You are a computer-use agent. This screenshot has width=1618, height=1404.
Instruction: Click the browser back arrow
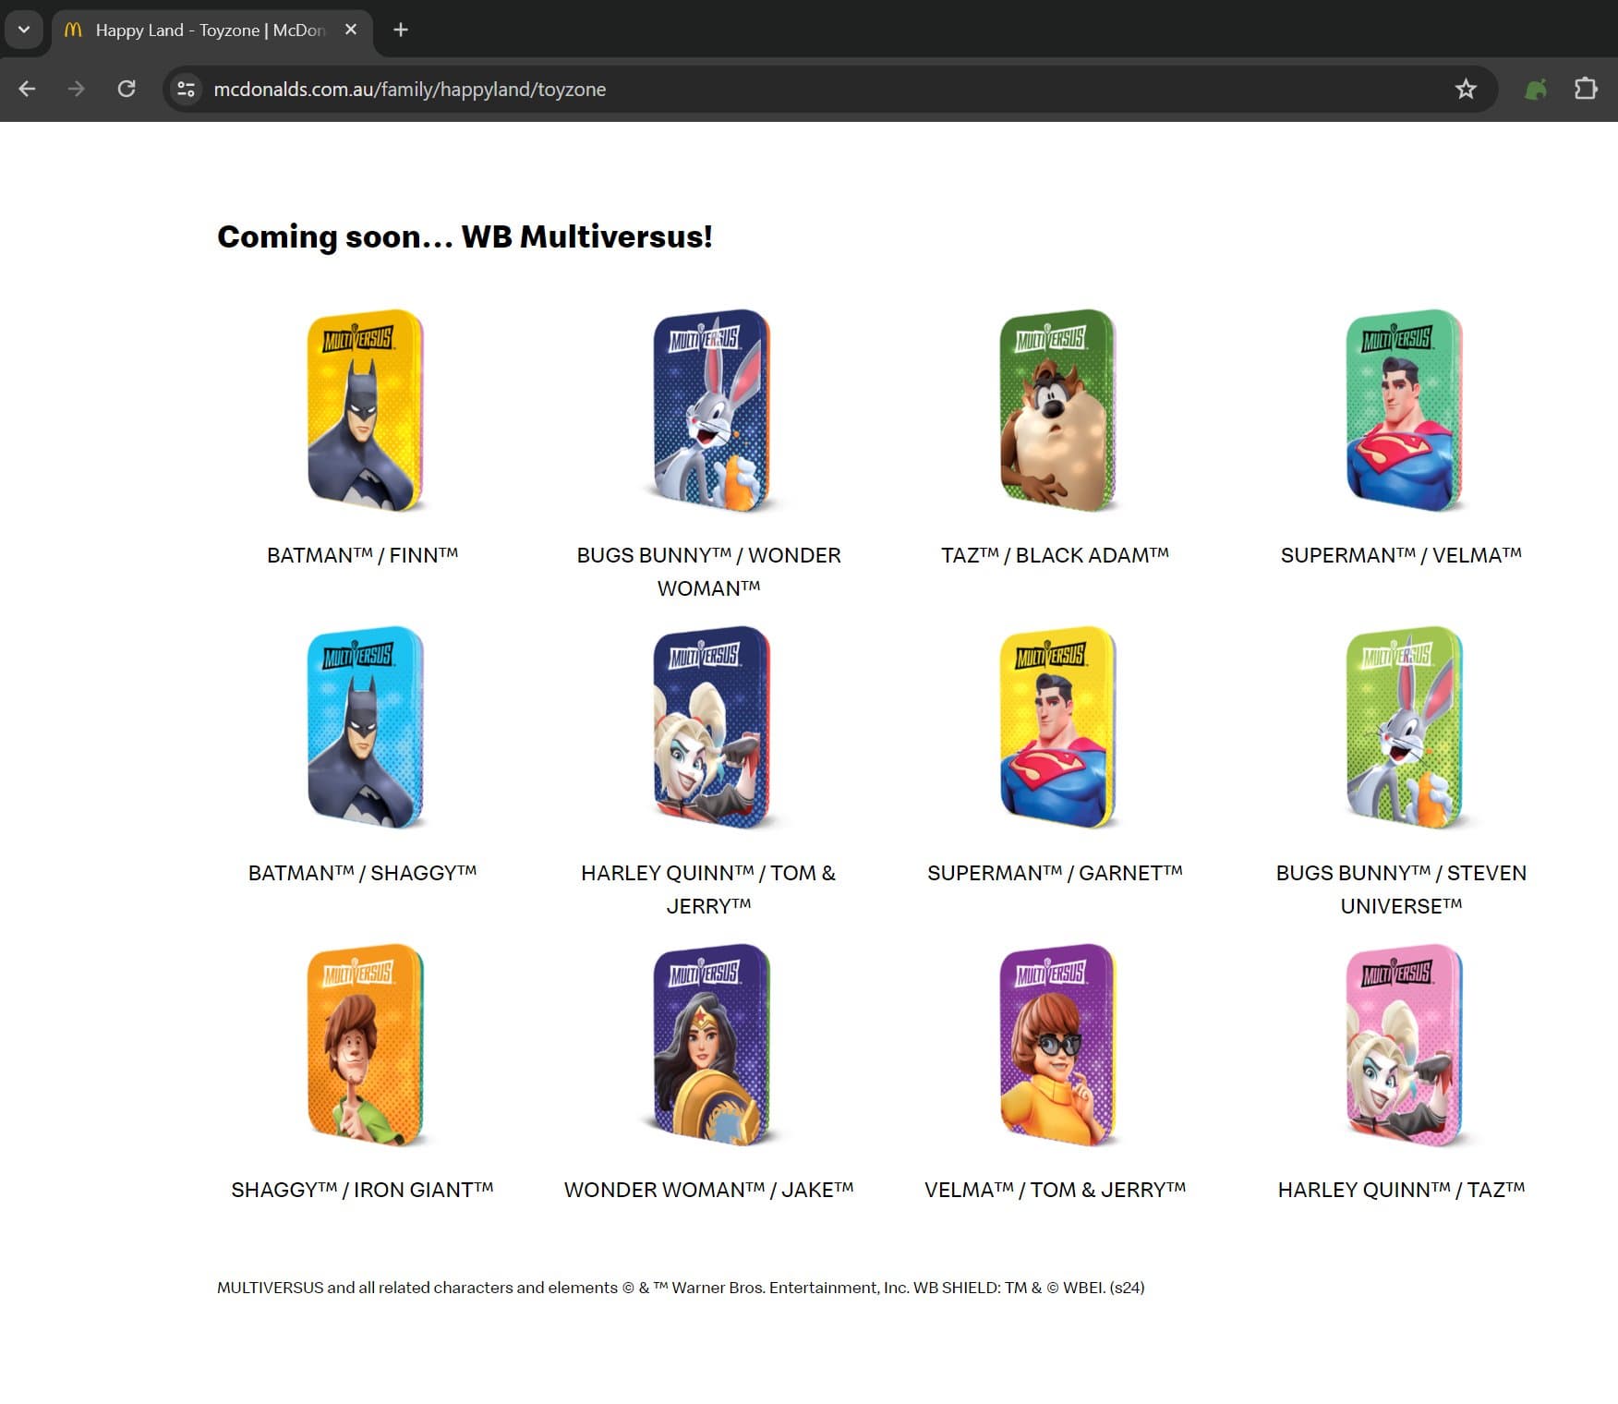28,89
